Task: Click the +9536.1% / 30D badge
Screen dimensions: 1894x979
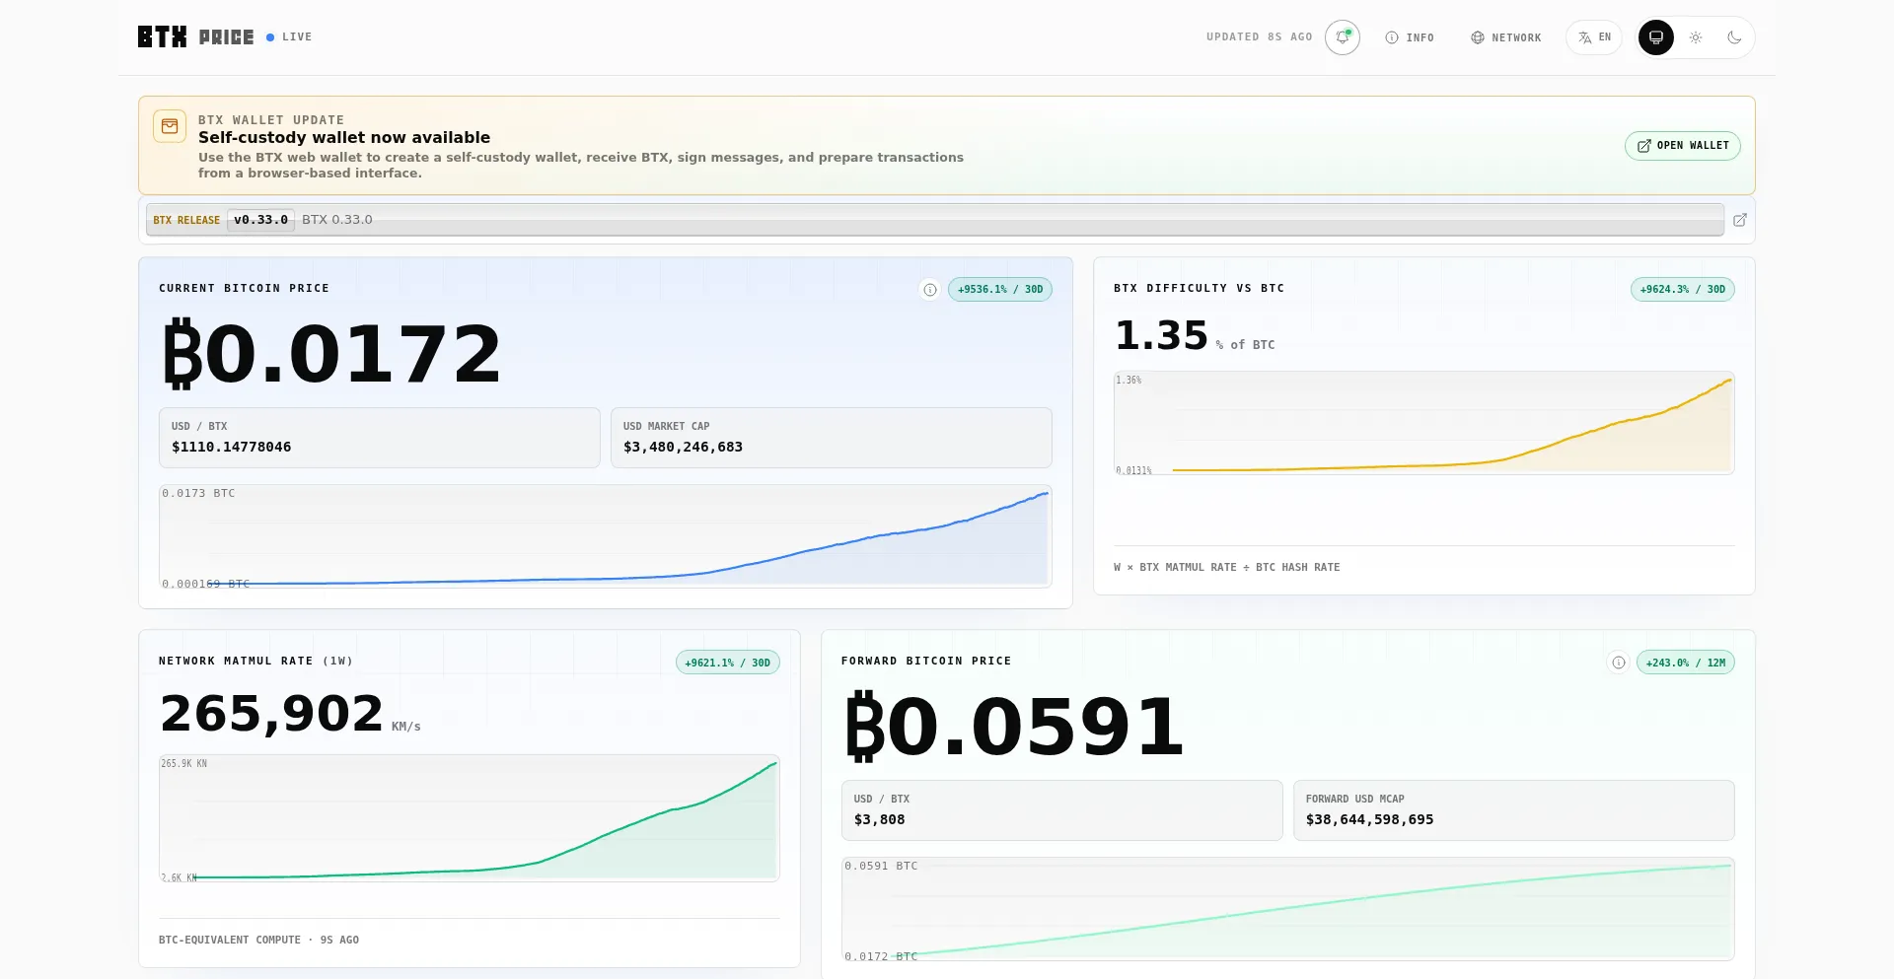Action: (x=999, y=290)
